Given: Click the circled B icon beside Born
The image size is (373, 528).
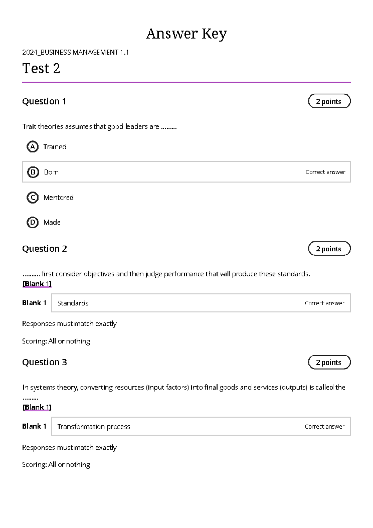Looking at the screenshot, I should 33,172.
